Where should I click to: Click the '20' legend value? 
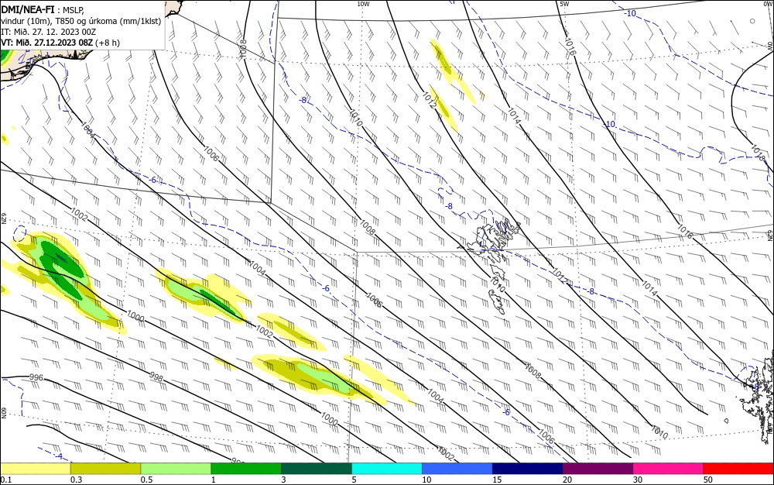click(x=567, y=480)
